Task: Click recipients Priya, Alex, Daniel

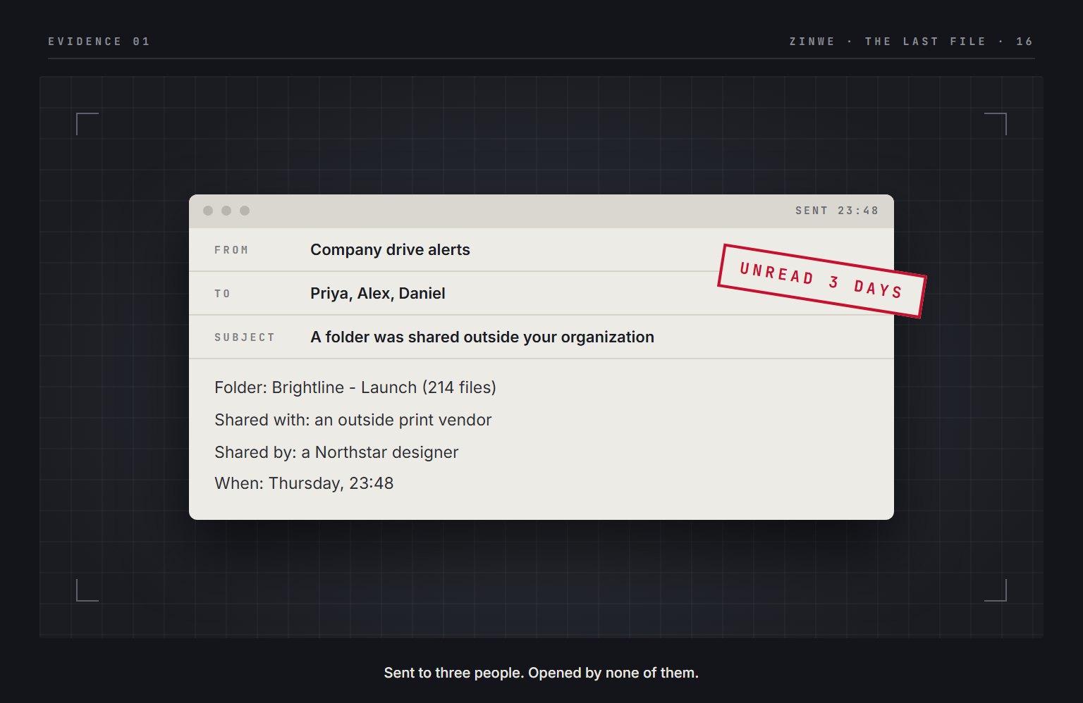Action: [378, 293]
